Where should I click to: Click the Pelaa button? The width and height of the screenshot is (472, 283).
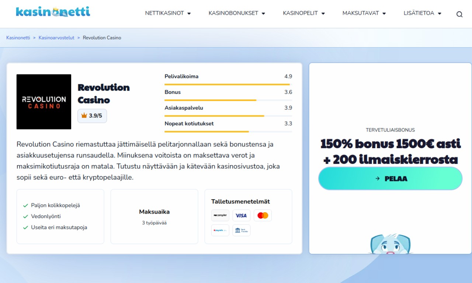(390, 178)
